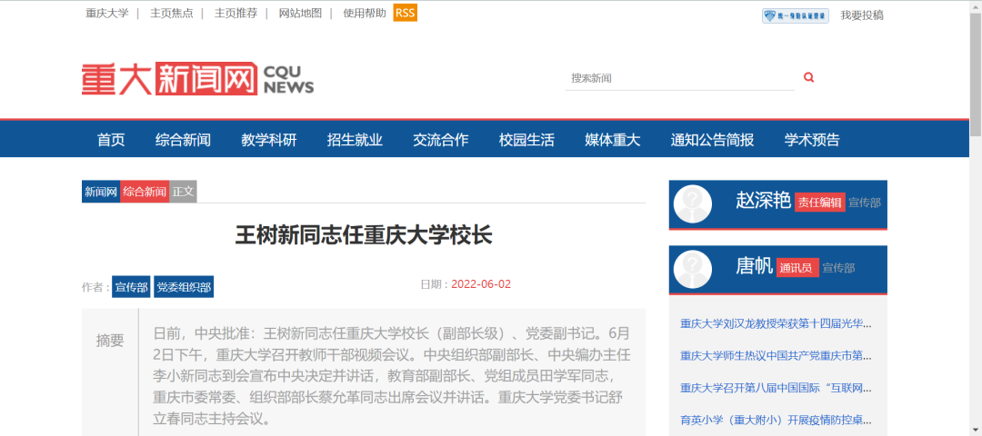The height and width of the screenshot is (436, 982).
Task: Click 宣传部 beside 通讯员 badge
Action: point(838,268)
